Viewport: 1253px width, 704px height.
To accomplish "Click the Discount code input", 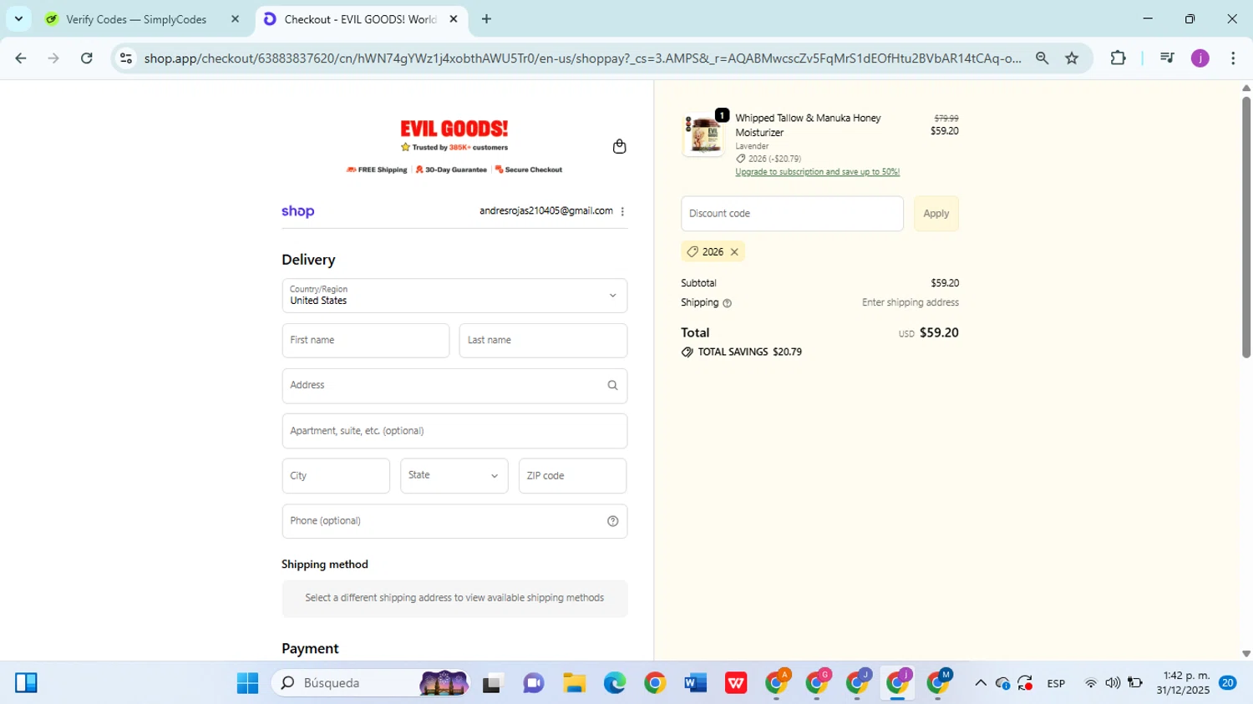I will point(792,214).
